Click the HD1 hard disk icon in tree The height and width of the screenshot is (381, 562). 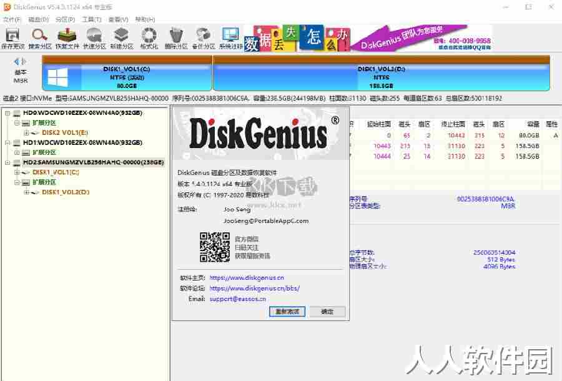pyautogui.click(x=17, y=142)
